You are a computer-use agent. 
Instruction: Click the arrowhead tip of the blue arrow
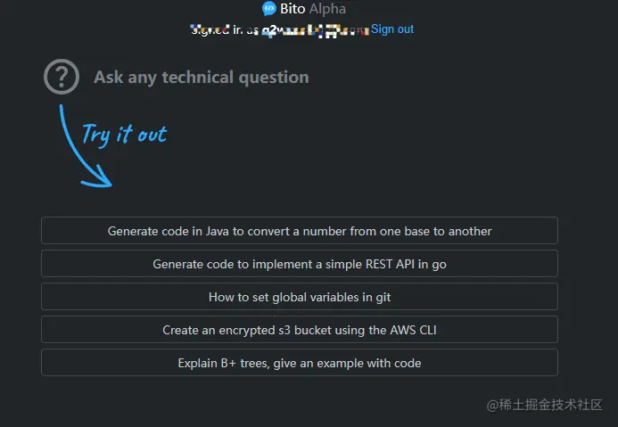[x=109, y=185]
